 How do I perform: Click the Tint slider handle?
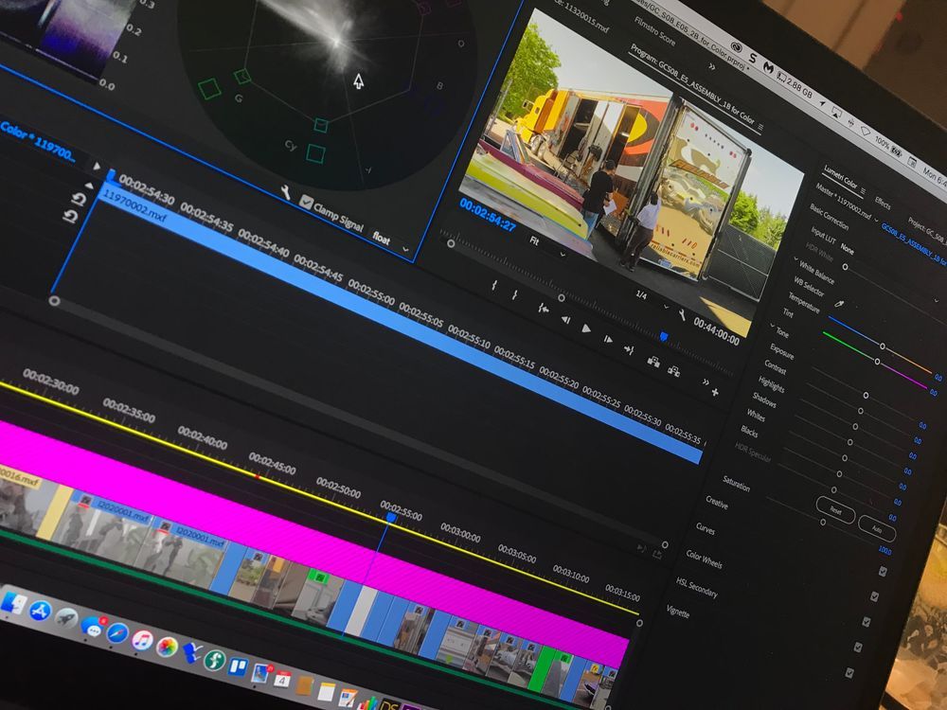click(878, 362)
